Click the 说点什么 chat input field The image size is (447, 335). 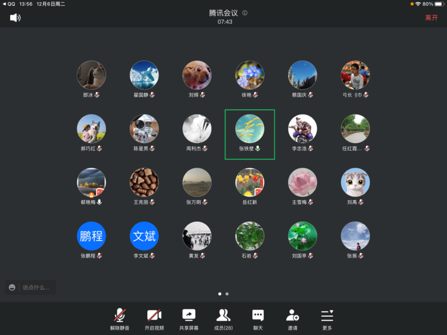tap(37, 288)
